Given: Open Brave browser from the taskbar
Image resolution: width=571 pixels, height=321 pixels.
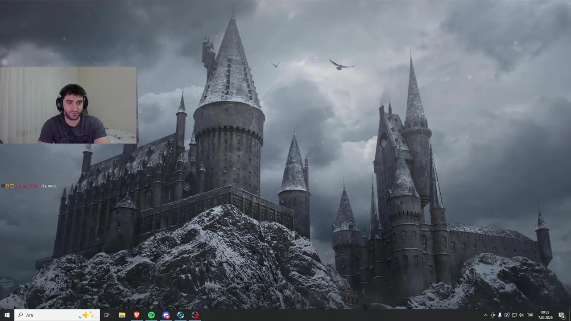Looking at the screenshot, I should click(x=137, y=315).
